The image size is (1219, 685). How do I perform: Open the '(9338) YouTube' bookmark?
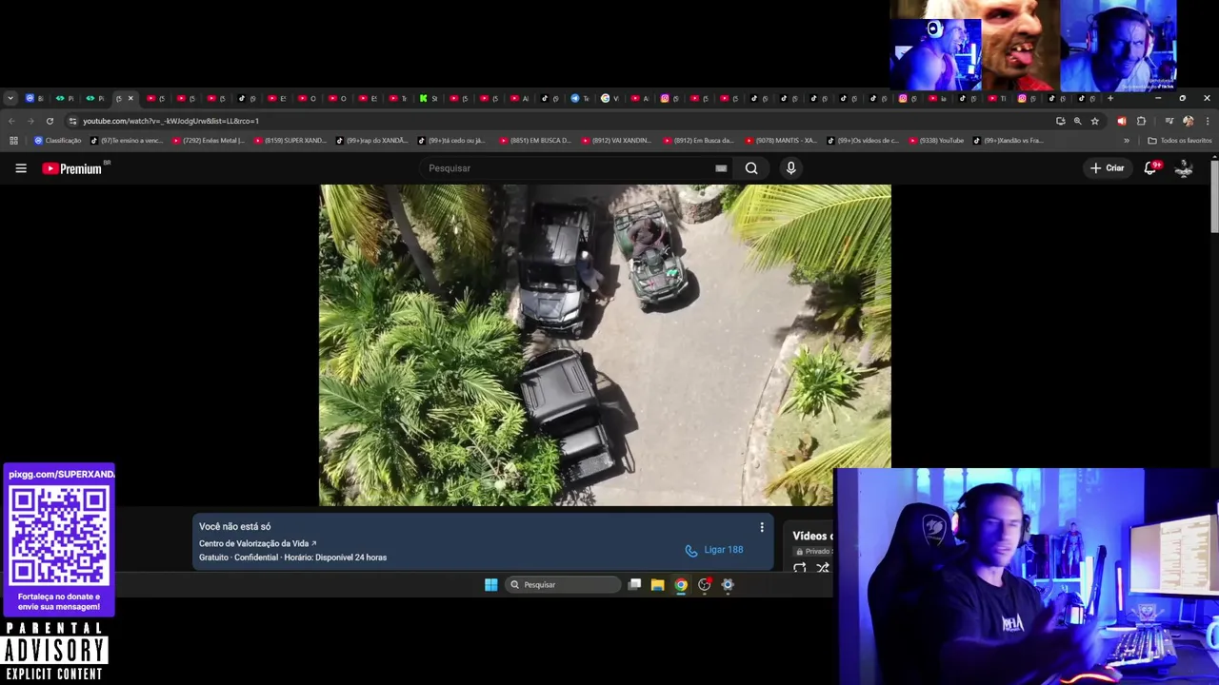click(x=937, y=141)
